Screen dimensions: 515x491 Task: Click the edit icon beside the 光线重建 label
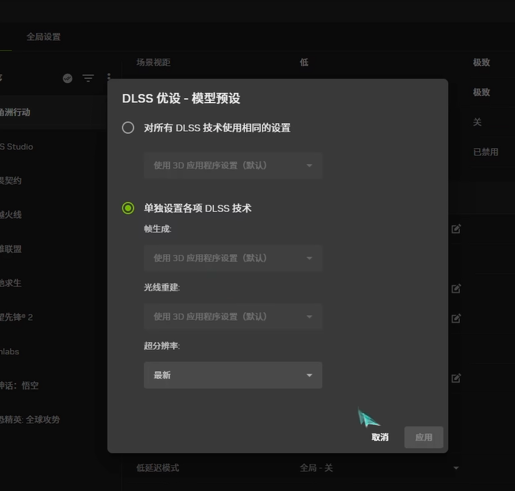456,288
